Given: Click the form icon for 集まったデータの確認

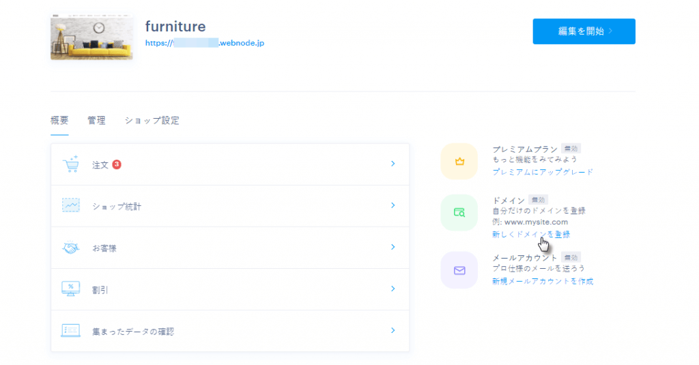Looking at the screenshot, I should (71, 331).
